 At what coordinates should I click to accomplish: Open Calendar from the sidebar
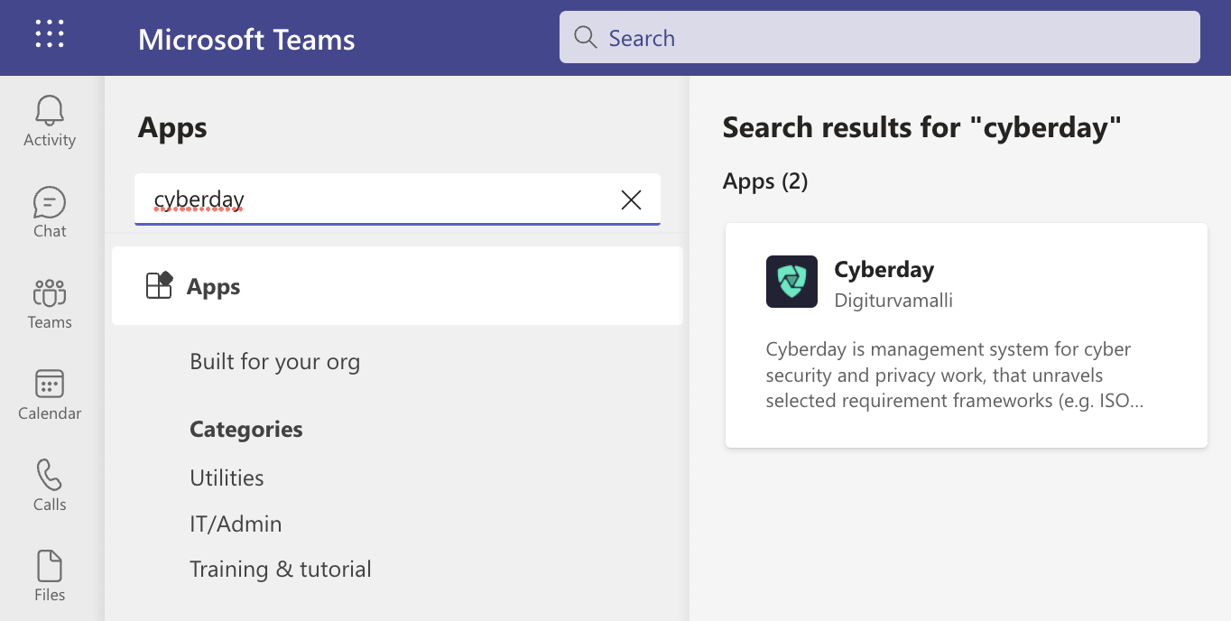click(x=50, y=394)
